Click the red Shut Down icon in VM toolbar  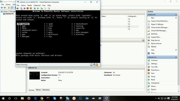(x=28, y=8)
